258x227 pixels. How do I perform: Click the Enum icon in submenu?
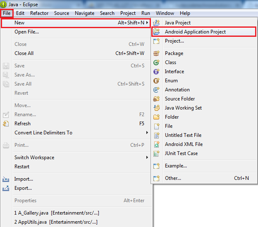point(156,81)
